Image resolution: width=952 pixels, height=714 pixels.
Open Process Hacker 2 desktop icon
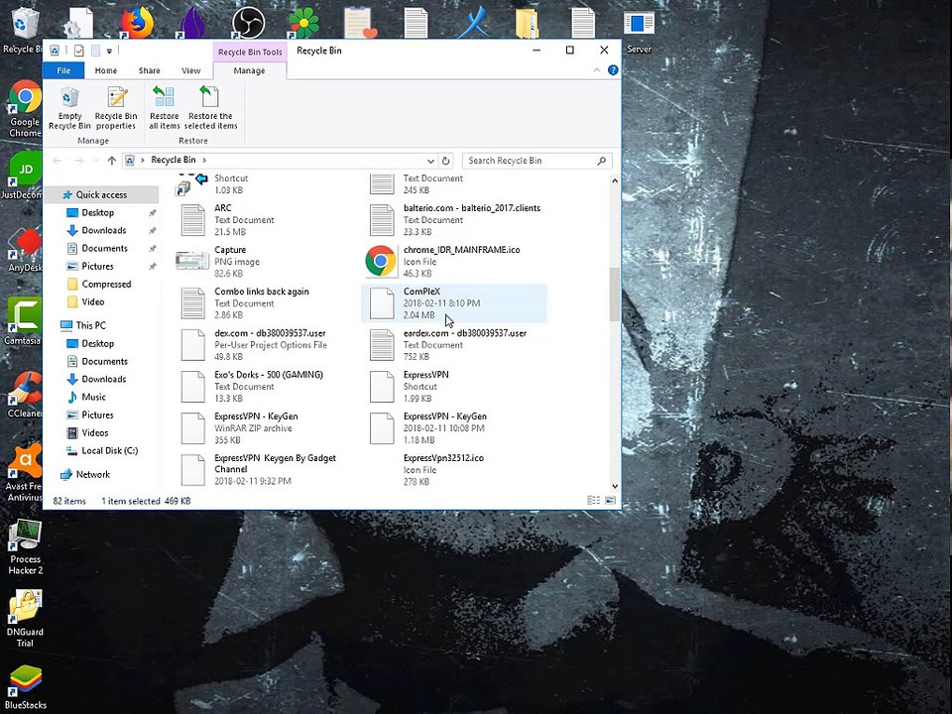pyautogui.click(x=25, y=546)
